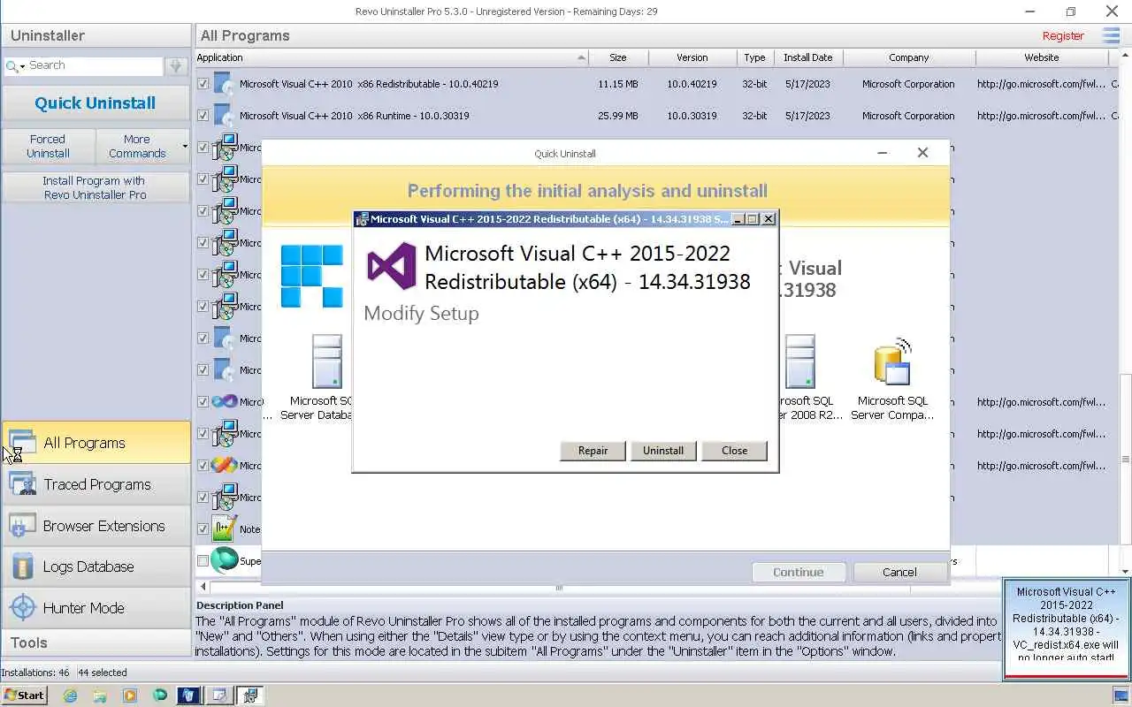Image resolution: width=1132 pixels, height=707 pixels.
Task: Expand the search options dropdown arrow
Action: point(22,66)
